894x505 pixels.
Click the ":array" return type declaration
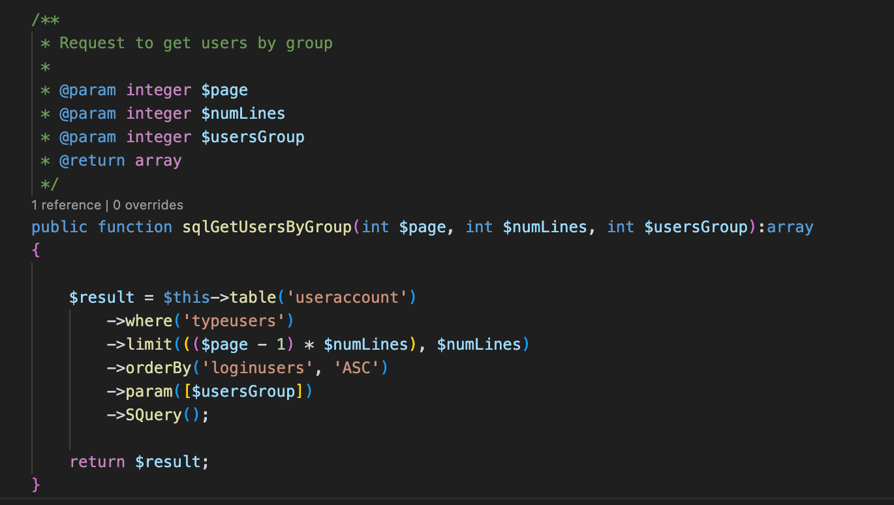click(x=790, y=227)
